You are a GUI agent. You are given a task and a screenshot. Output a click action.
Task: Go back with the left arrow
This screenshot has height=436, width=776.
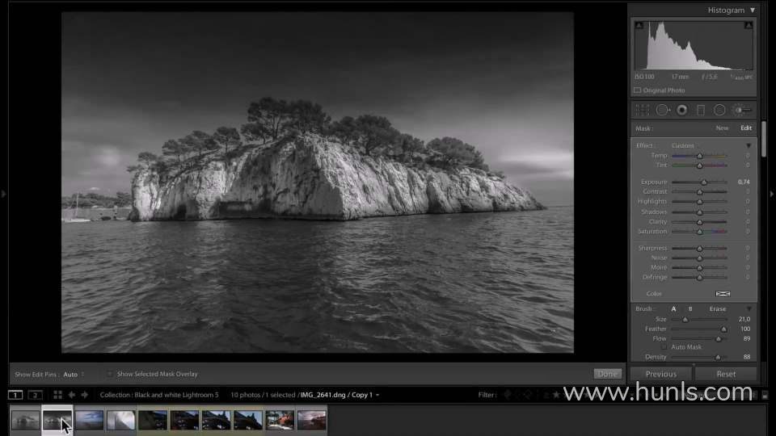(x=72, y=395)
